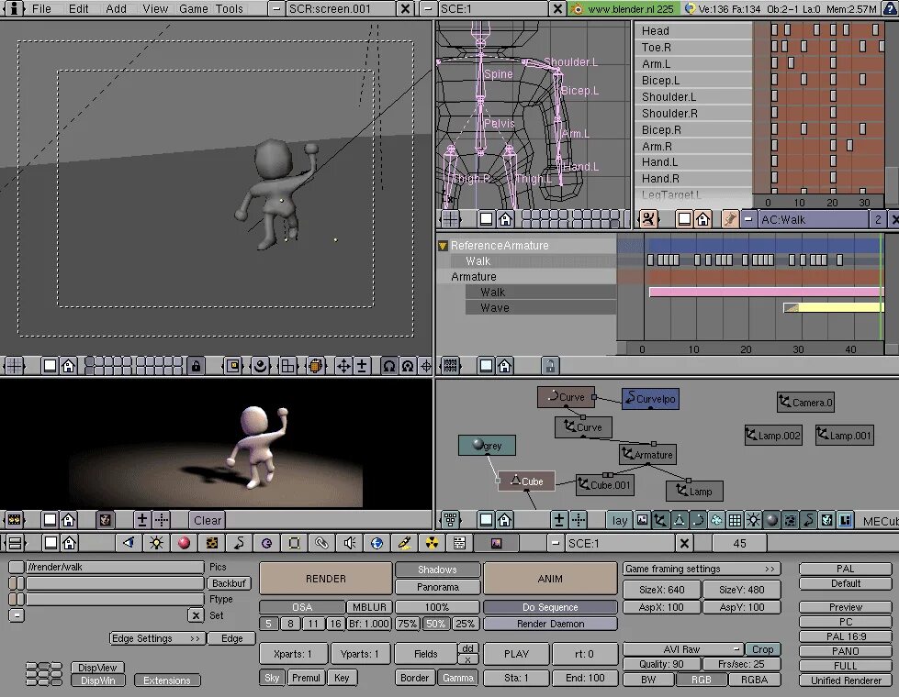Enable the OSA oversampling toggle

click(302, 607)
